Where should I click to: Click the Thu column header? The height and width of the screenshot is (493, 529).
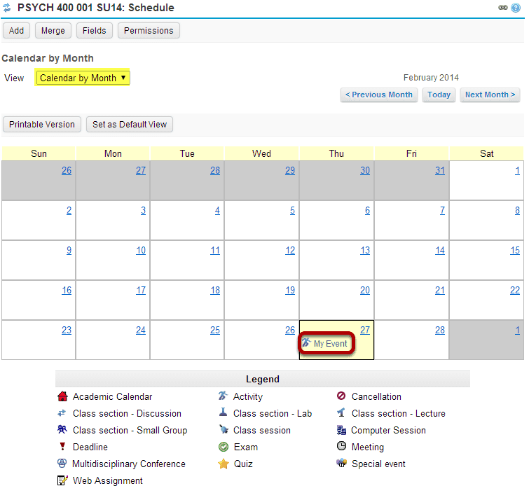click(x=336, y=154)
